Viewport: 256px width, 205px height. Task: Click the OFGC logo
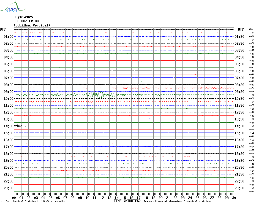coord(13,6)
